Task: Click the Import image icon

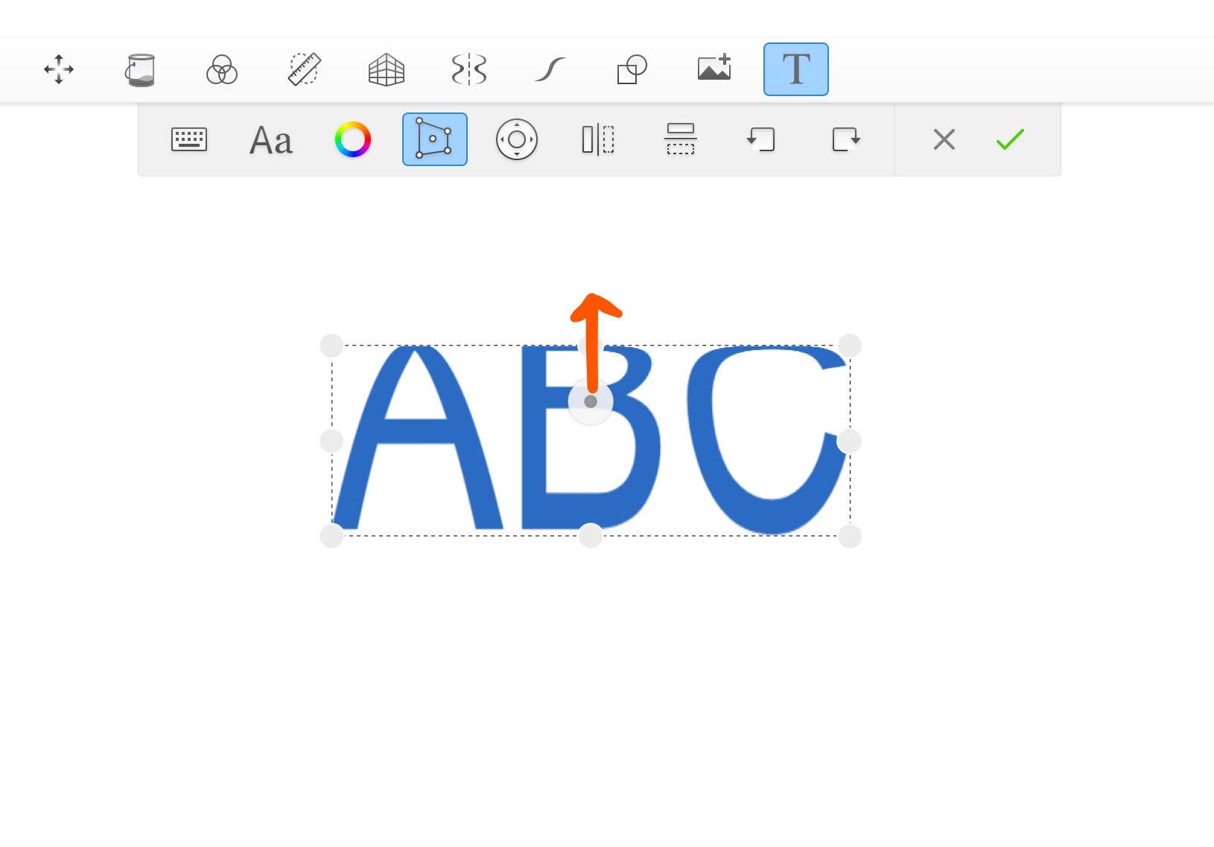Action: coord(714,69)
